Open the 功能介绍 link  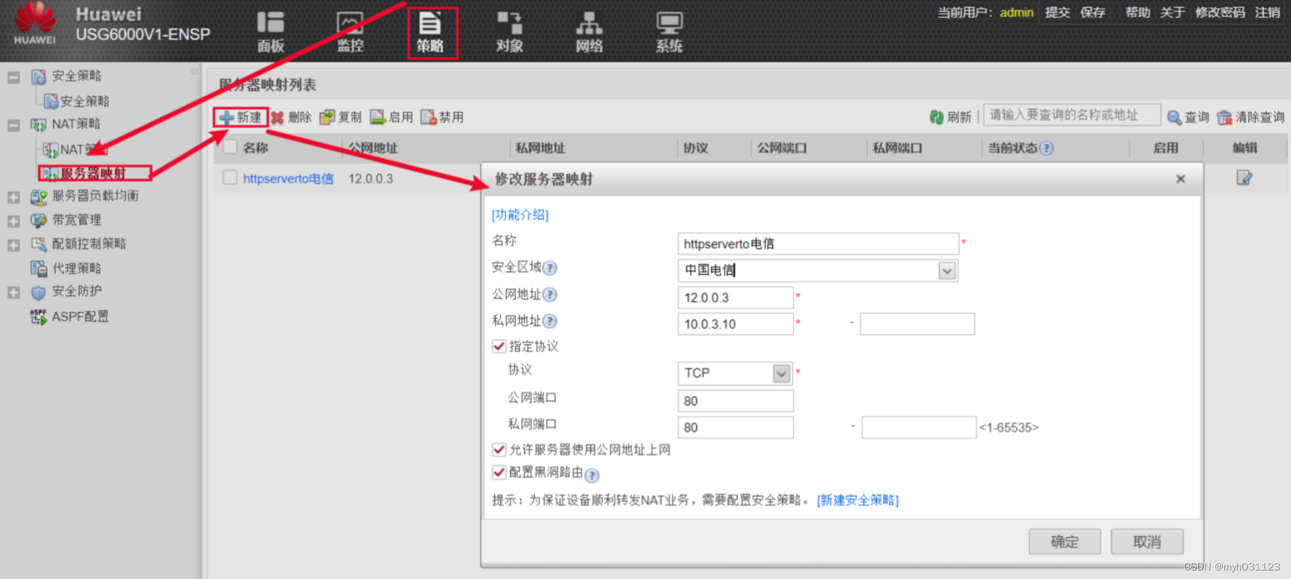coord(520,214)
